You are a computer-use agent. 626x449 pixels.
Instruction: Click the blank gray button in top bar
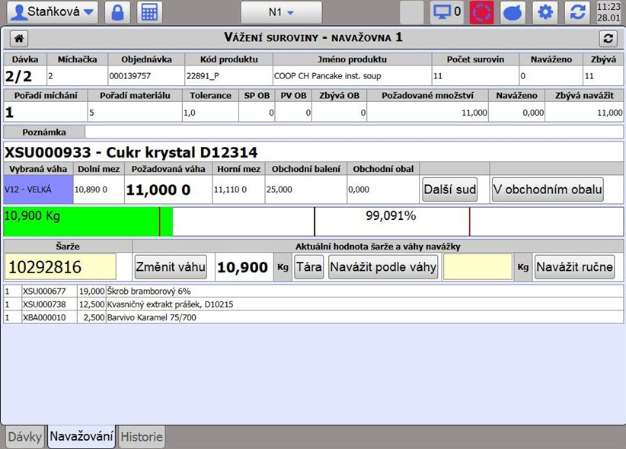click(411, 12)
